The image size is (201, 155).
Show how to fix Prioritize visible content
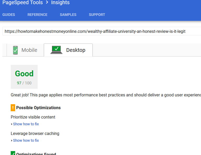click(x=26, y=124)
